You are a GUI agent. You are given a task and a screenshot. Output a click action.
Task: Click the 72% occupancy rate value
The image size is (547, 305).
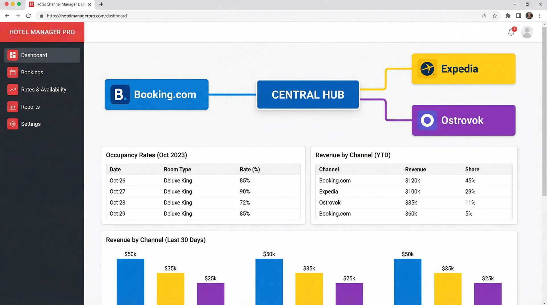(x=245, y=203)
